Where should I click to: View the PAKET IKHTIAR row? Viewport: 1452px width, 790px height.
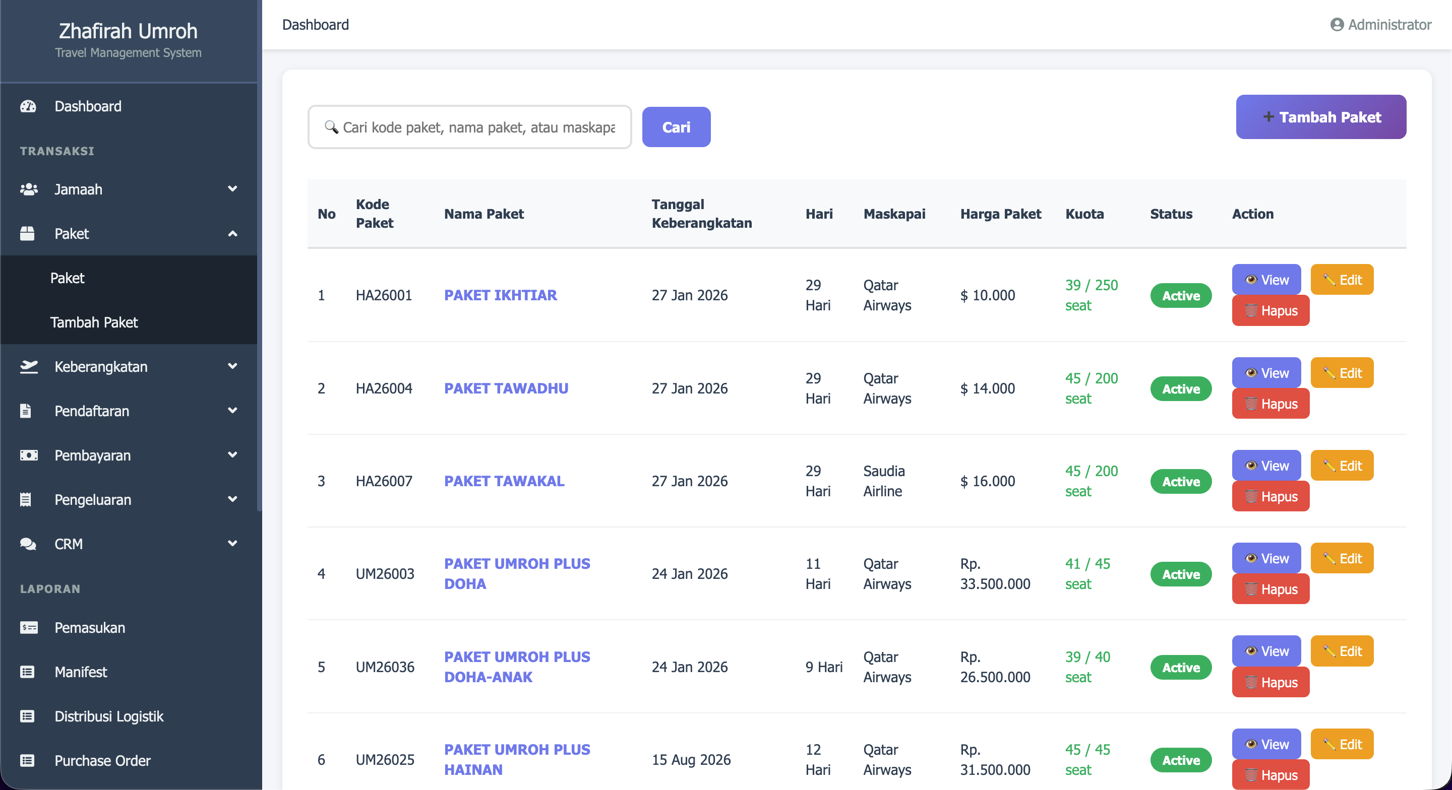pos(1266,280)
